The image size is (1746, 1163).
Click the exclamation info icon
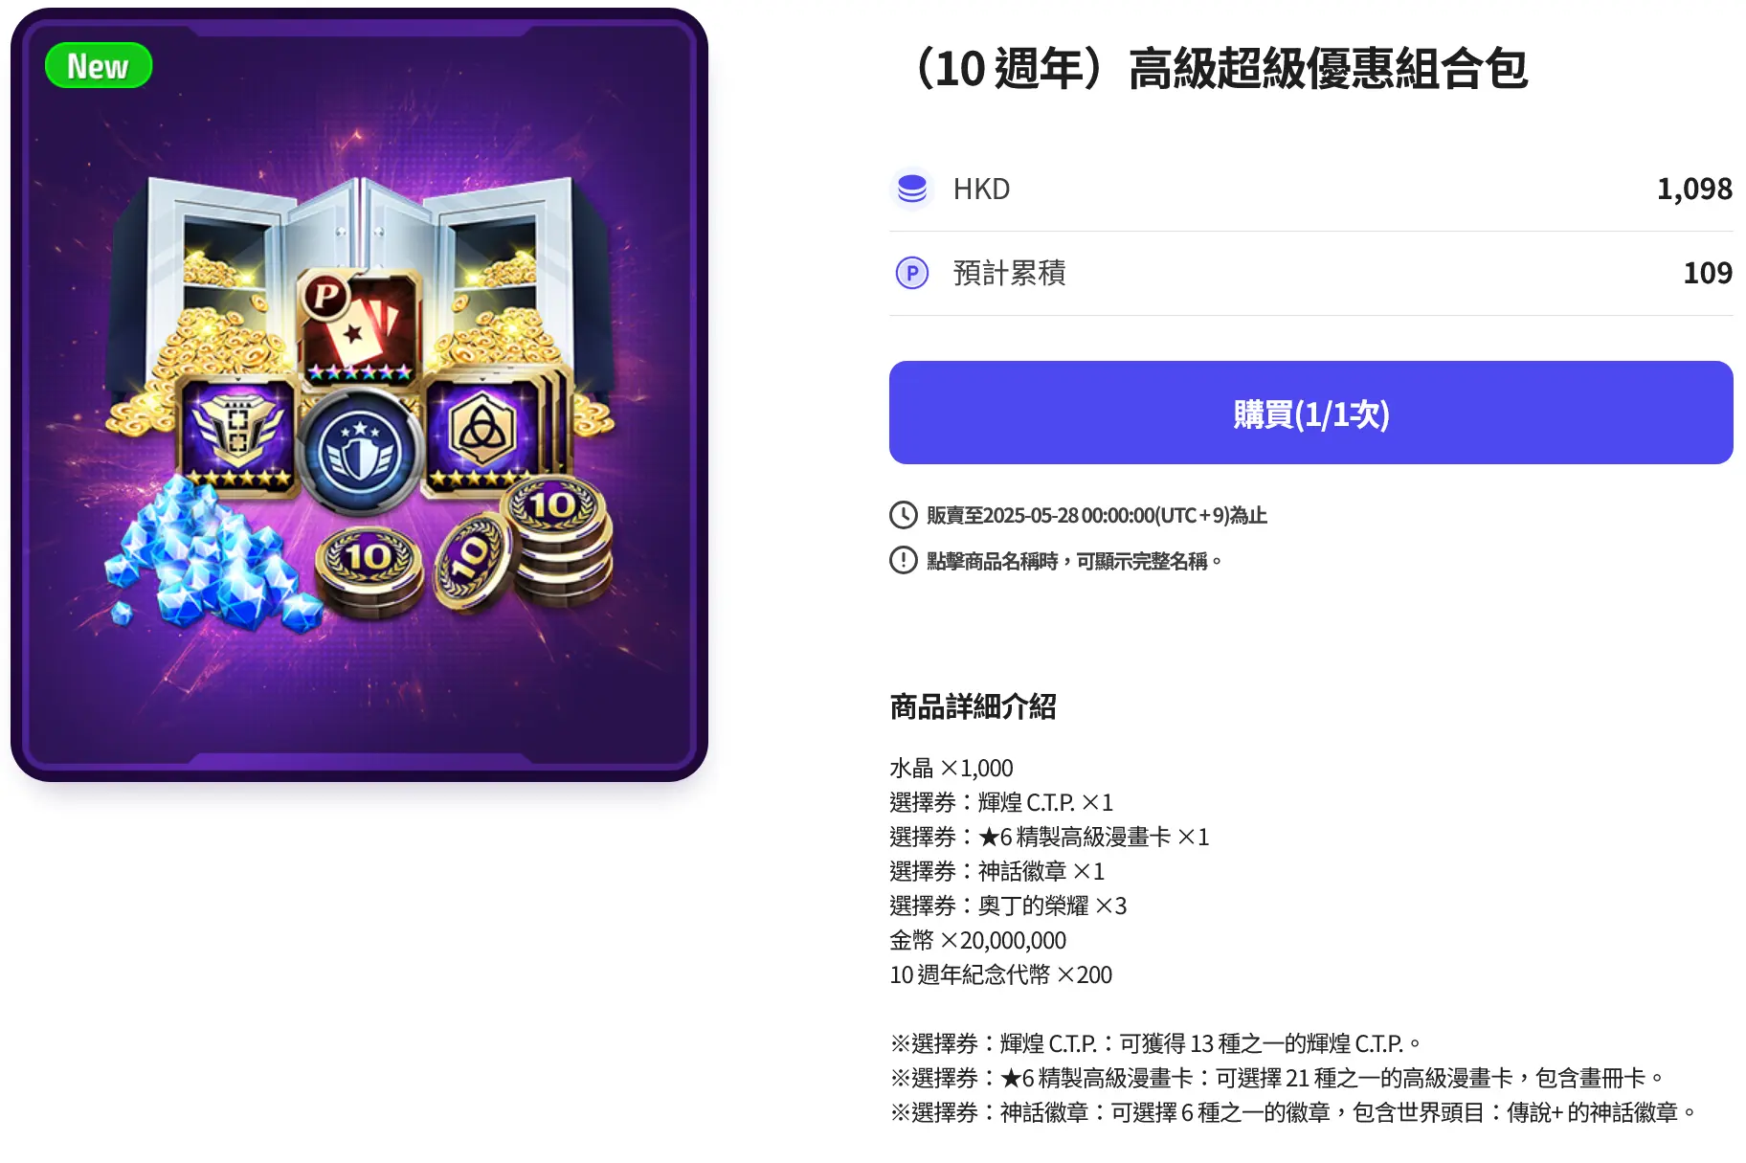(x=904, y=560)
